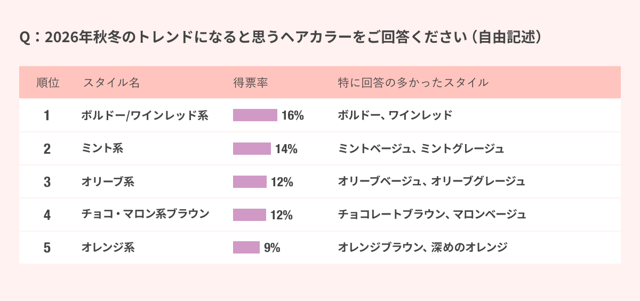Click the rank number 1
This screenshot has width=640, height=301.
(47, 115)
